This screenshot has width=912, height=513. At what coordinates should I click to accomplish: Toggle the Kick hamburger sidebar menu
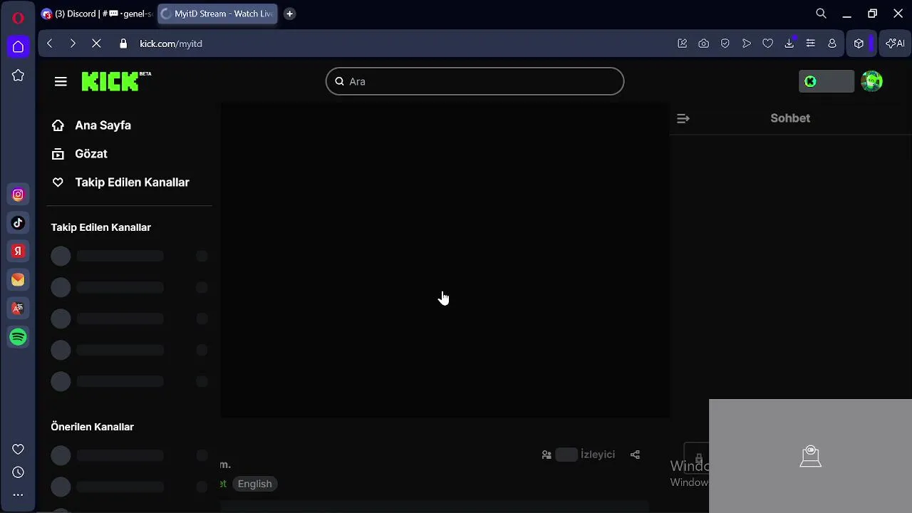61,81
